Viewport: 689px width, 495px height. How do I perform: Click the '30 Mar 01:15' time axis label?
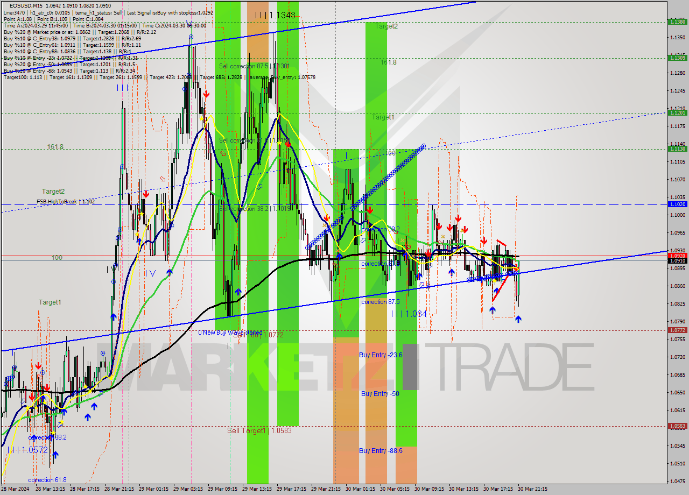[x=361, y=489]
